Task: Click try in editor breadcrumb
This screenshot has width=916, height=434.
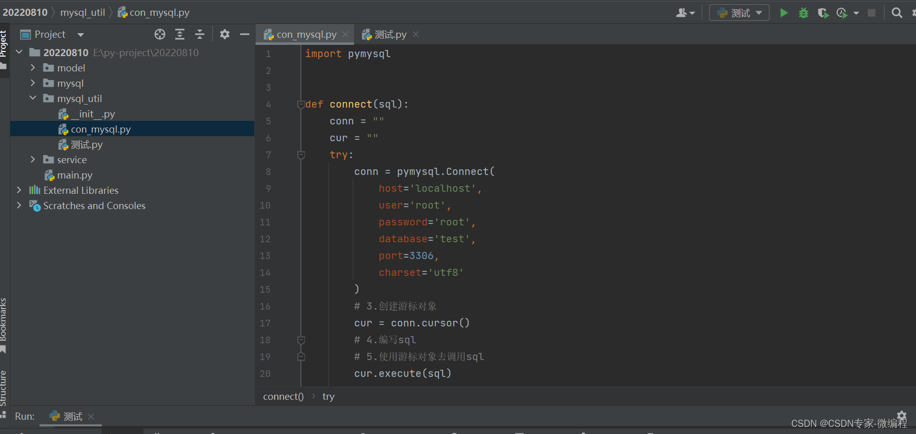Action: tap(328, 396)
